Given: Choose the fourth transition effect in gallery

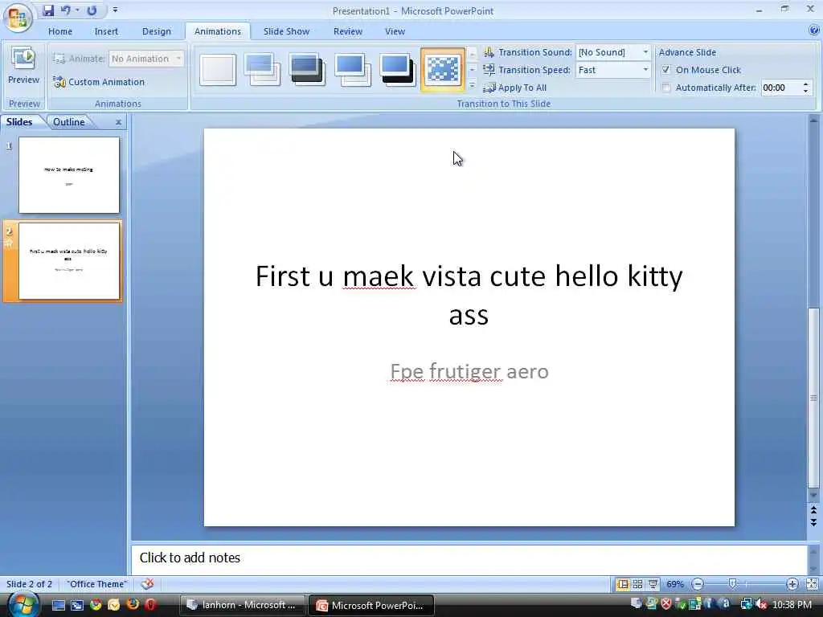Looking at the screenshot, I should click(352, 70).
